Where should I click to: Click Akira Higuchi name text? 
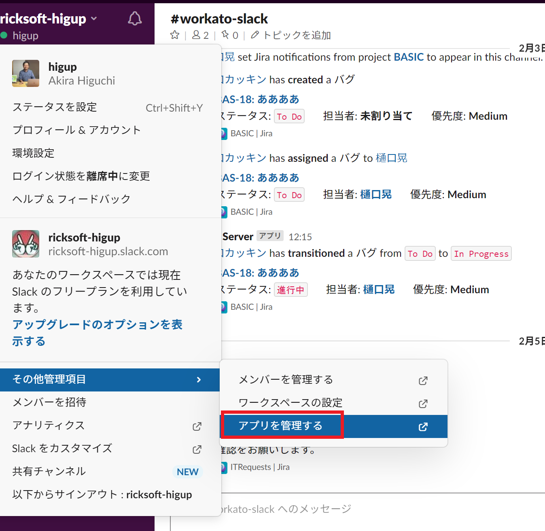(x=82, y=81)
